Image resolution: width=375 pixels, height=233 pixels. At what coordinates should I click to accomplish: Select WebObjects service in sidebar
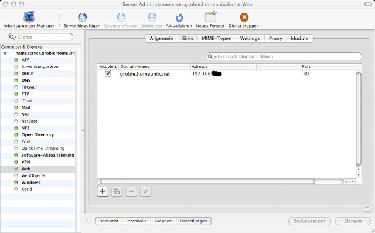click(33, 175)
